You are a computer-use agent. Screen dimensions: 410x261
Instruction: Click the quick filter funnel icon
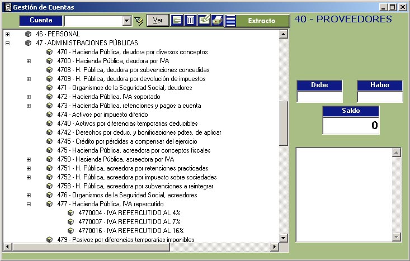(139, 21)
